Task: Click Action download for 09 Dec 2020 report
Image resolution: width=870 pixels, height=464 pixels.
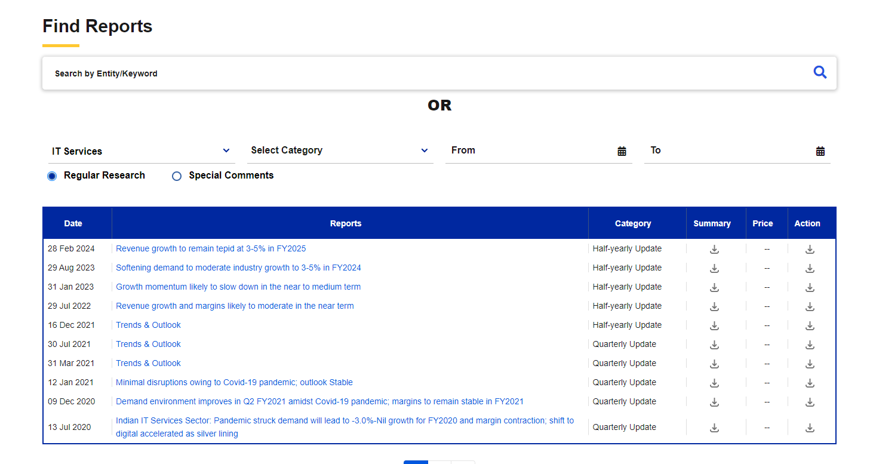Action: point(810,402)
